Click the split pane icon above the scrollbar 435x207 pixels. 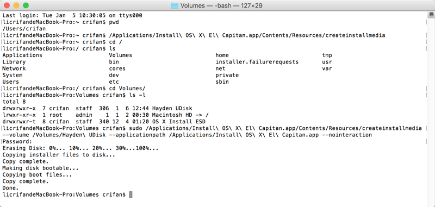(x=431, y=15)
